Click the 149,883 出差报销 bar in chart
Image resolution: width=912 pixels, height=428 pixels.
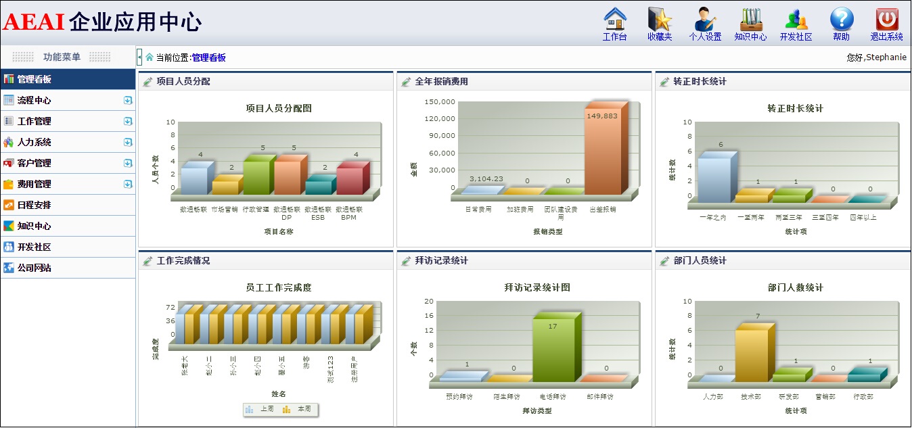pyautogui.click(x=602, y=152)
